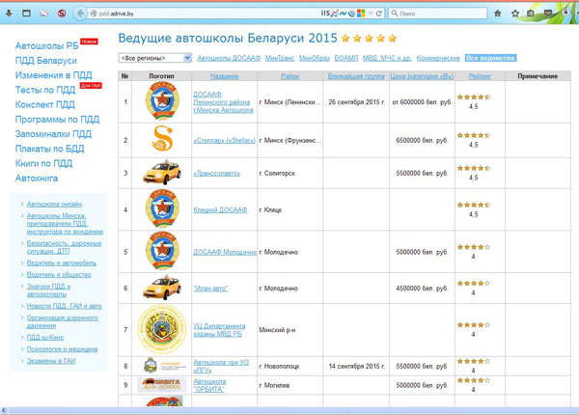Click the grey envelope icon in the toolbar
579x415 pixels.
[x=44, y=14]
